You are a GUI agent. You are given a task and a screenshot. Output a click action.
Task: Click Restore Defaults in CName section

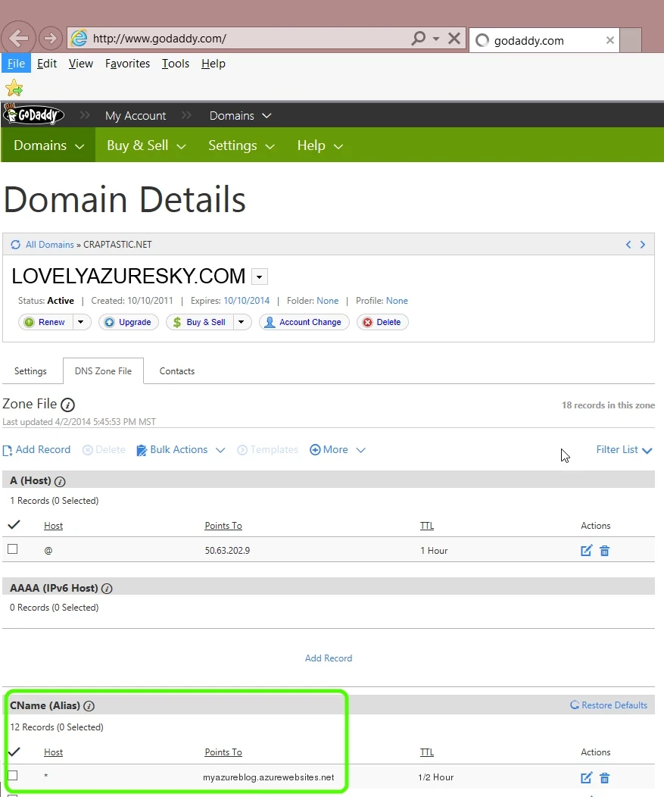609,705
